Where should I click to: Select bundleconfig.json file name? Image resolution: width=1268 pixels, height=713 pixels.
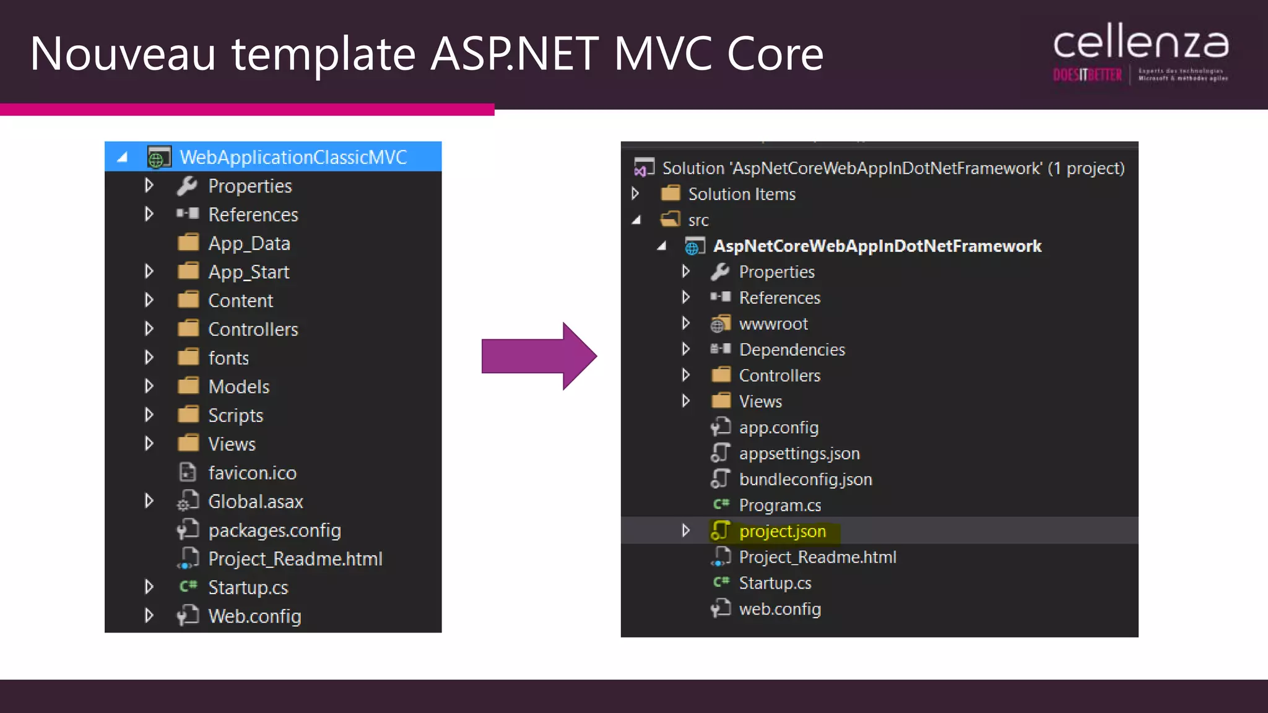[806, 479]
